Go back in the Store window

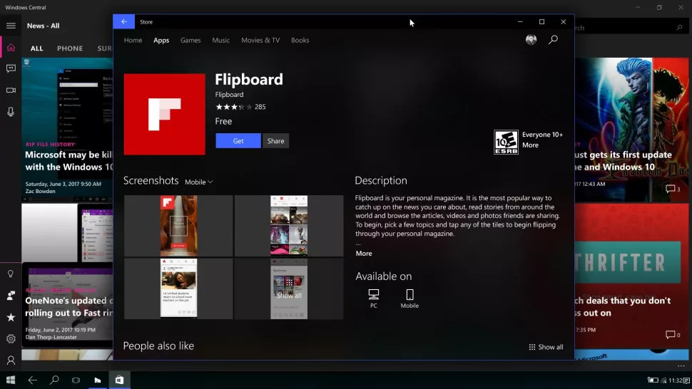tap(124, 21)
